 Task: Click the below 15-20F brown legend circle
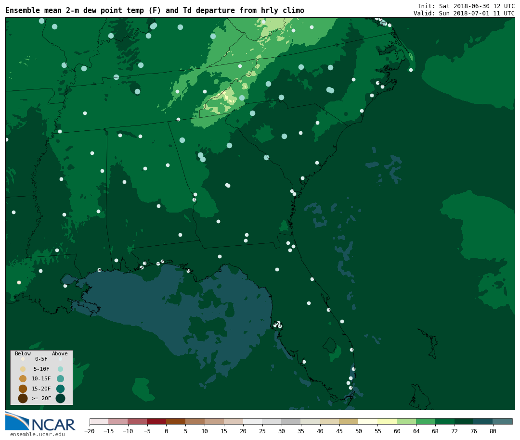(23, 389)
